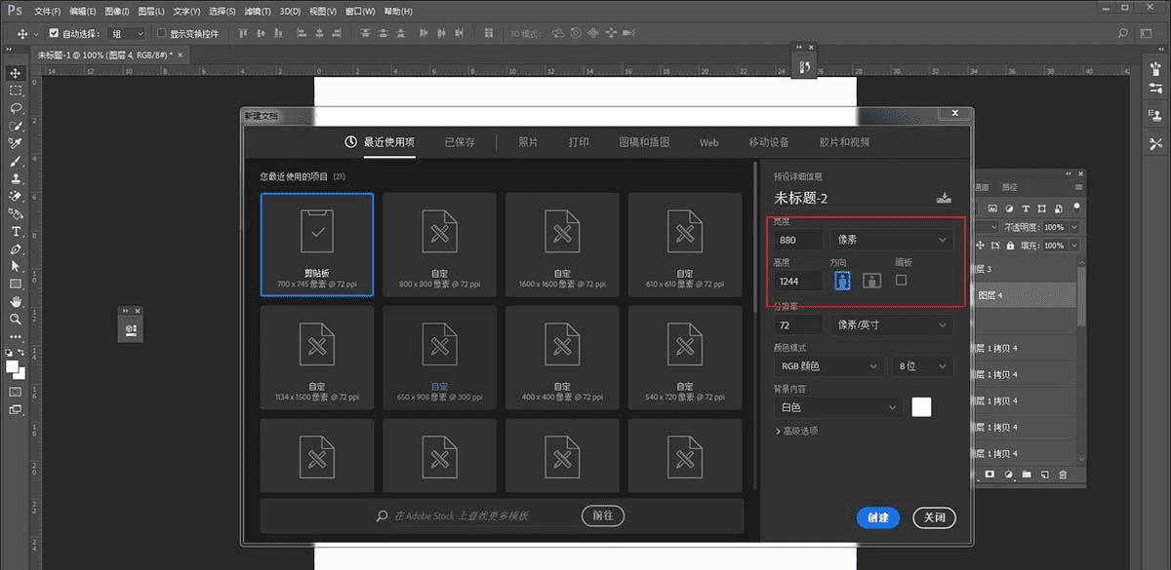Open the Edit Toolbar three-dots button
Screen dimensions: 1171x570
16,336
